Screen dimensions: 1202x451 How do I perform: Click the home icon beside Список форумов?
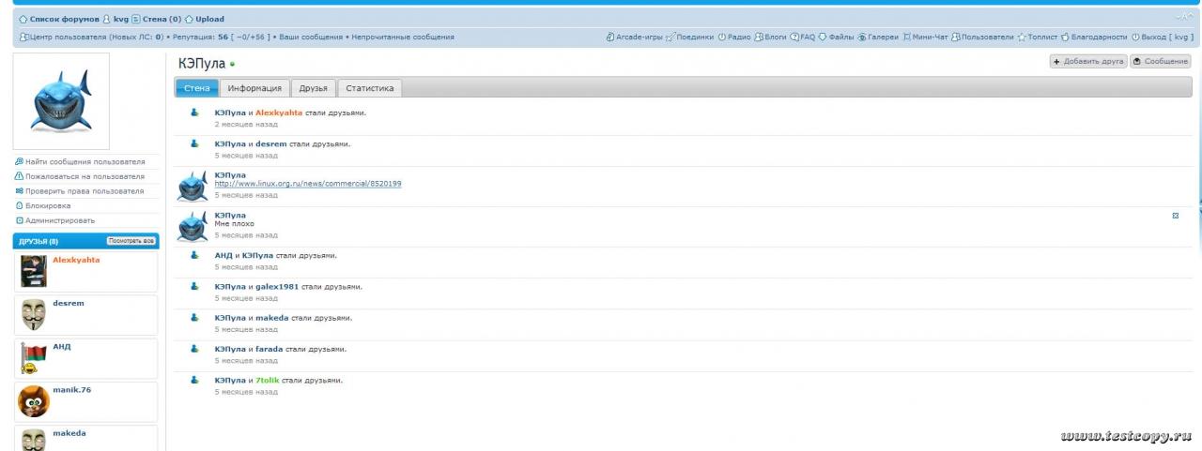tap(23, 19)
